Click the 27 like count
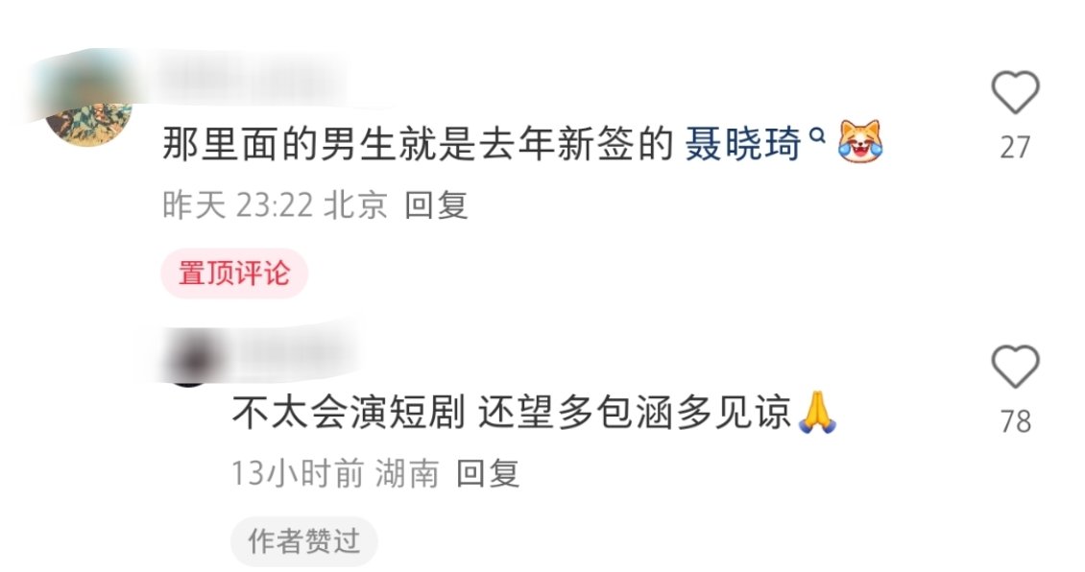Image resolution: width=1085 pixels, height=572 pixels. (1015, 148)
